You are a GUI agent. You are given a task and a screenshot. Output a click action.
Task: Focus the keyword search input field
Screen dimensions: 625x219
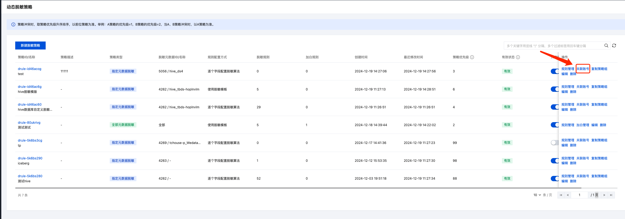[553, 46]
